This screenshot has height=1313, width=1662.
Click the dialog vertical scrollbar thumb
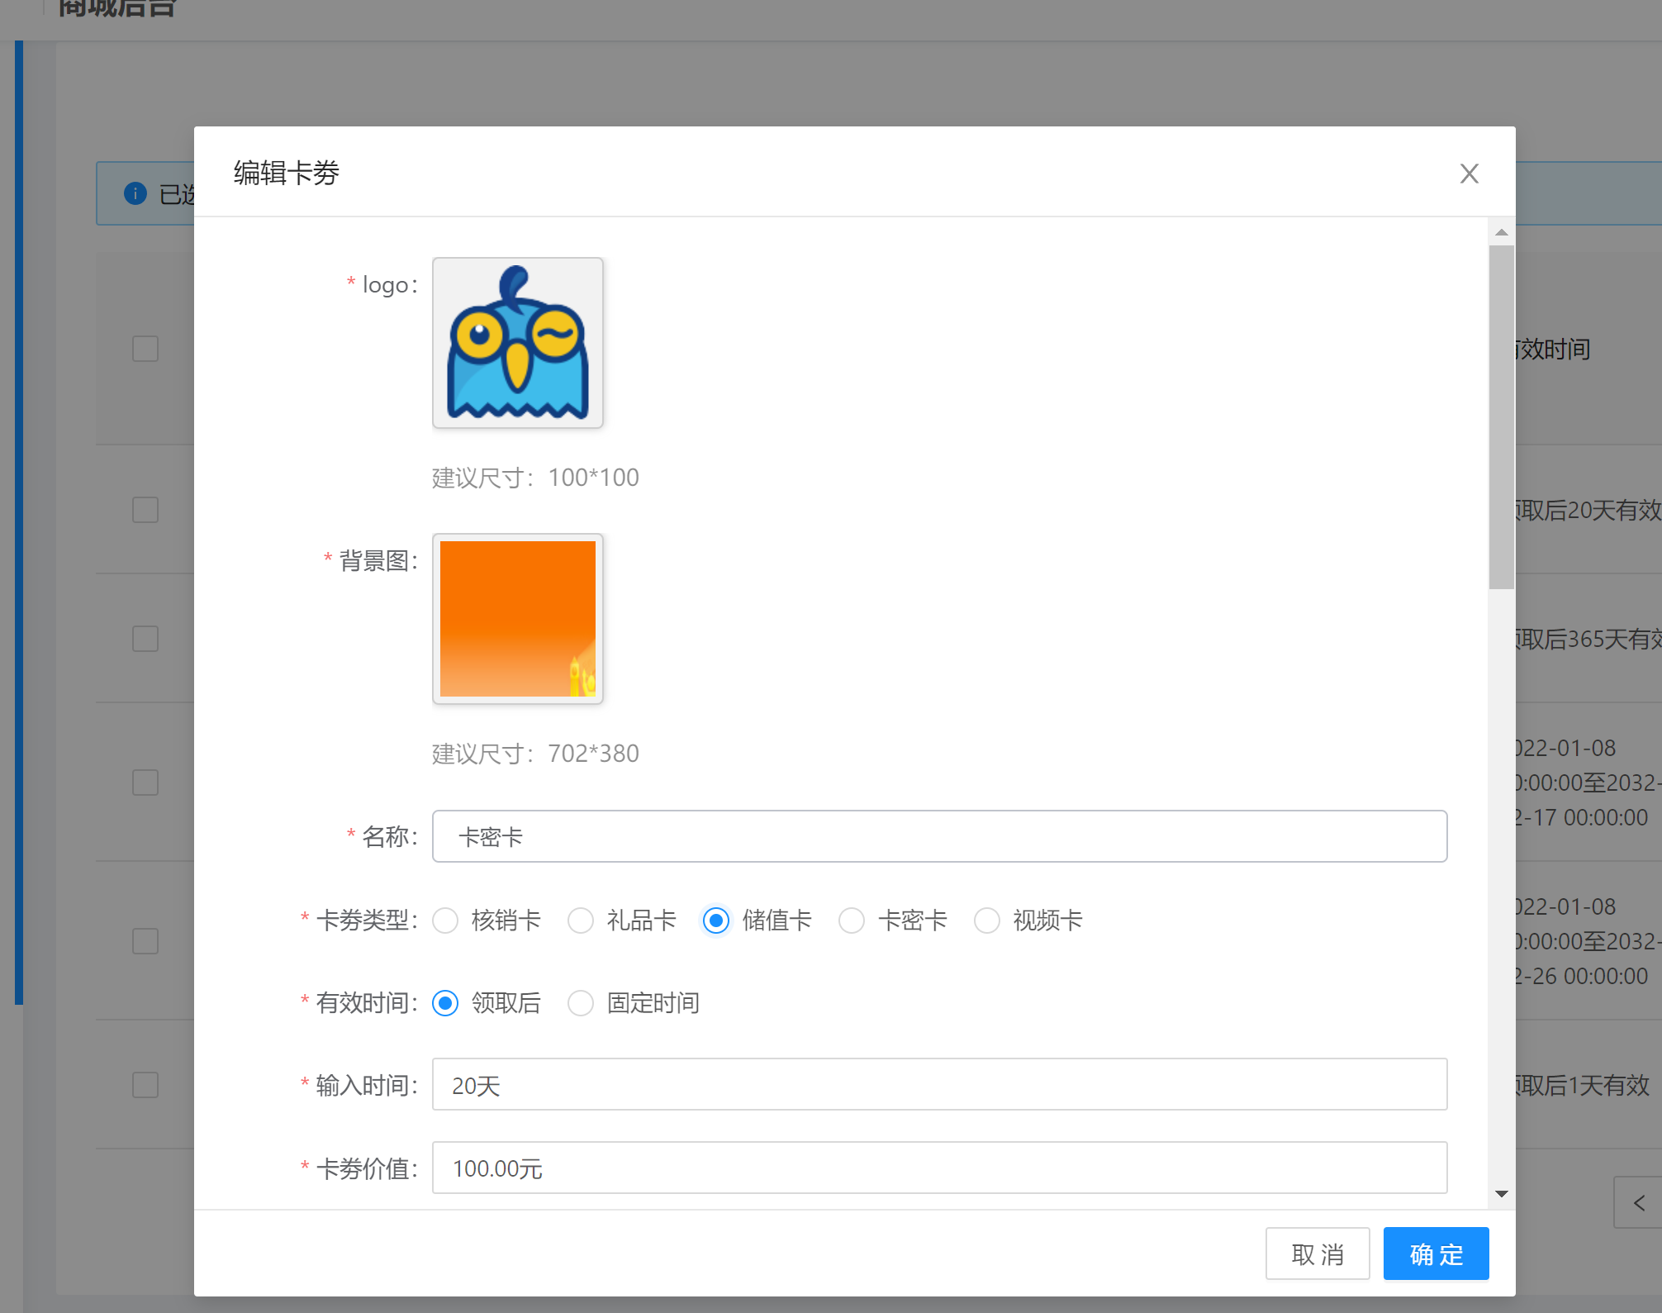(1502, 417)
